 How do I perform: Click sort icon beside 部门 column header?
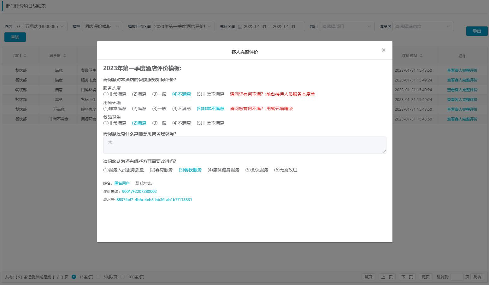tap(25, 56)
